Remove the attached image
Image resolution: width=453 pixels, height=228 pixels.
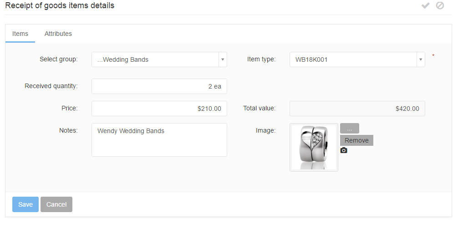pyautogui.click(x=356, y=140)
